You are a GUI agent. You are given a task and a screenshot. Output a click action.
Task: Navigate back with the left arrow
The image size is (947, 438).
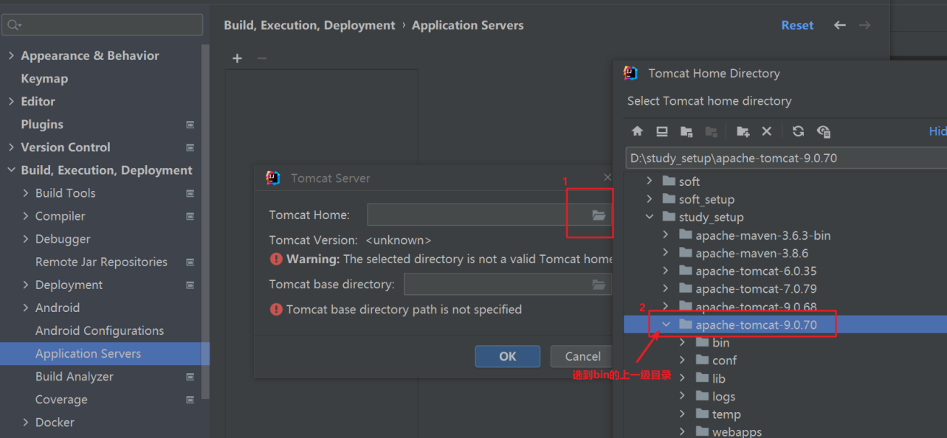[840, 25]
